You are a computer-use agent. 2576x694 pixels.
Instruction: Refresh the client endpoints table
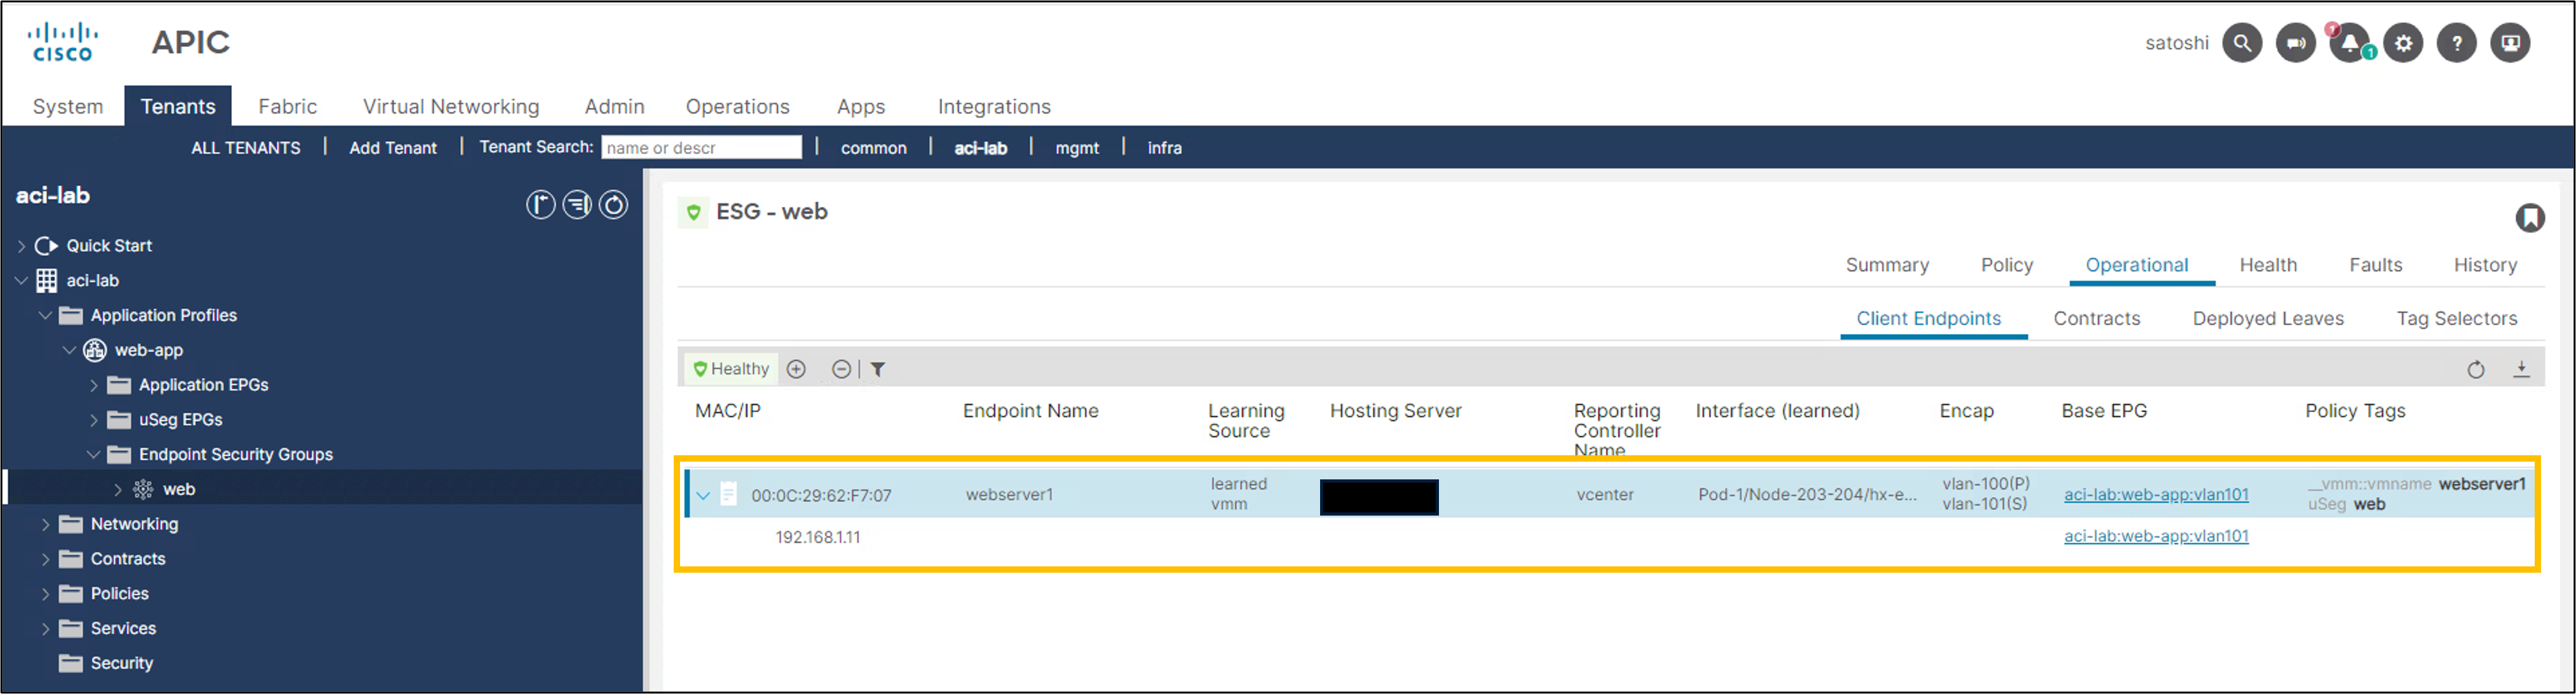(2476, 370)
